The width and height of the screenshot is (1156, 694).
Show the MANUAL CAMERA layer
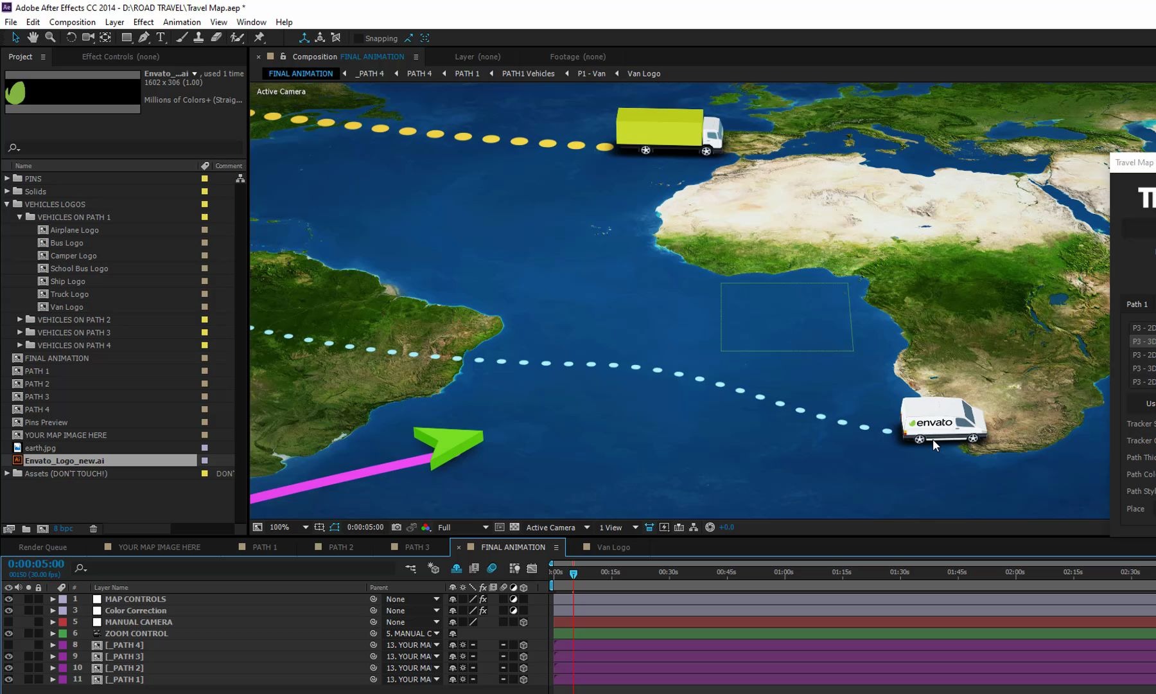point(8,622)
